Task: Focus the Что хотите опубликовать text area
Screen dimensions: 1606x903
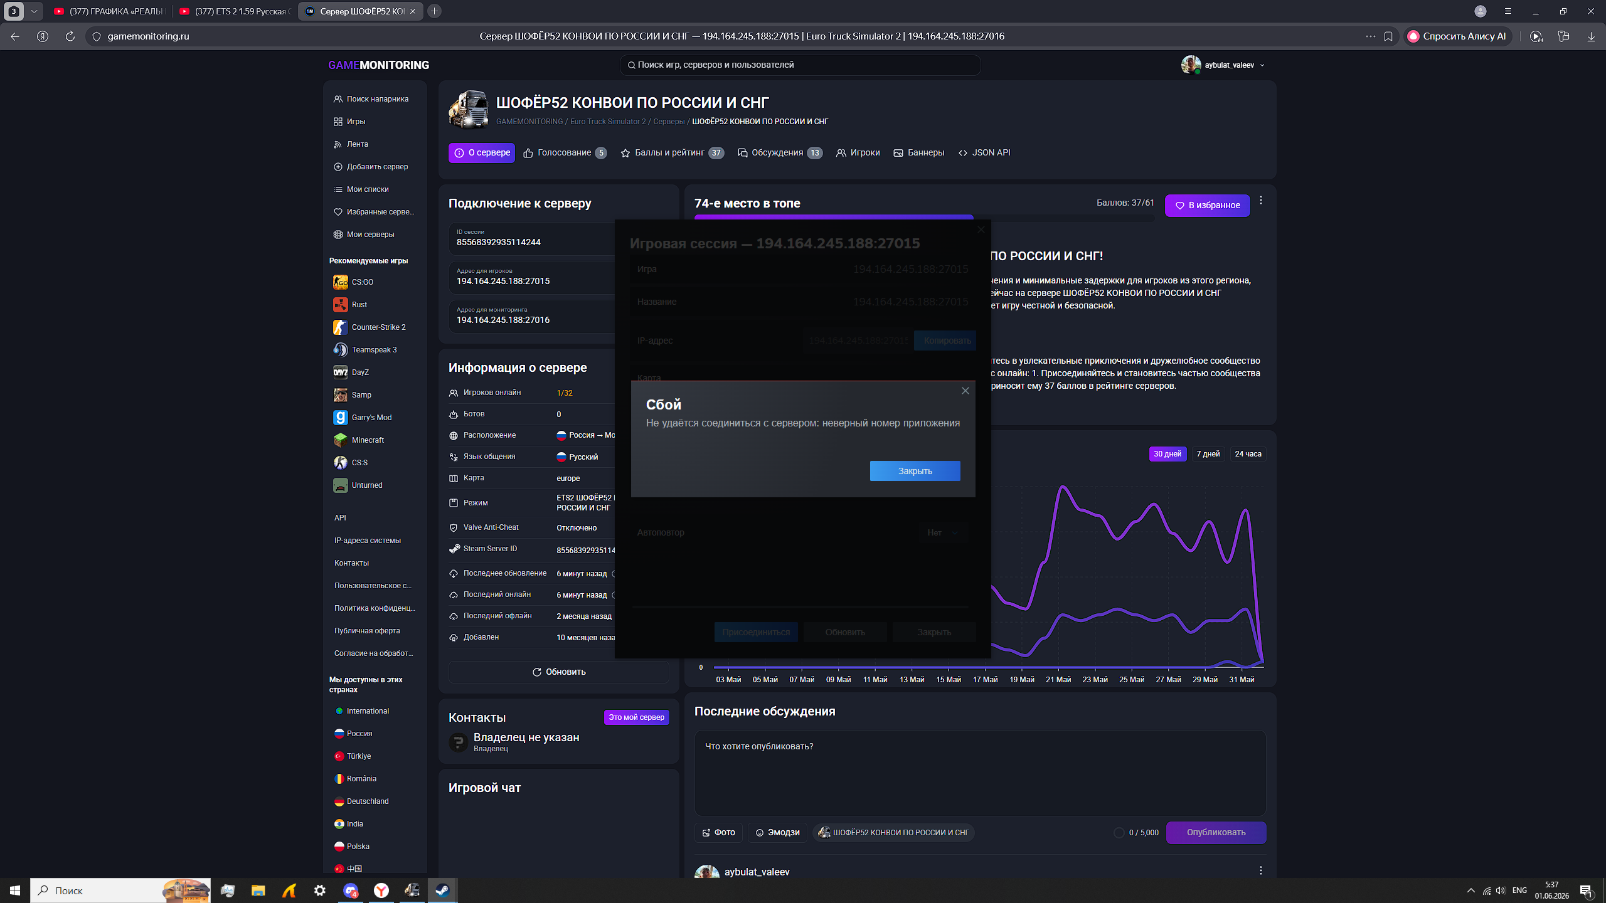Action: pyautogui.click(x=980, y=773)
